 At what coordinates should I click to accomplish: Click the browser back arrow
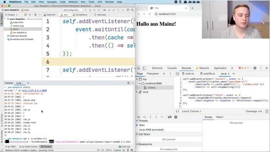(139, 14)
